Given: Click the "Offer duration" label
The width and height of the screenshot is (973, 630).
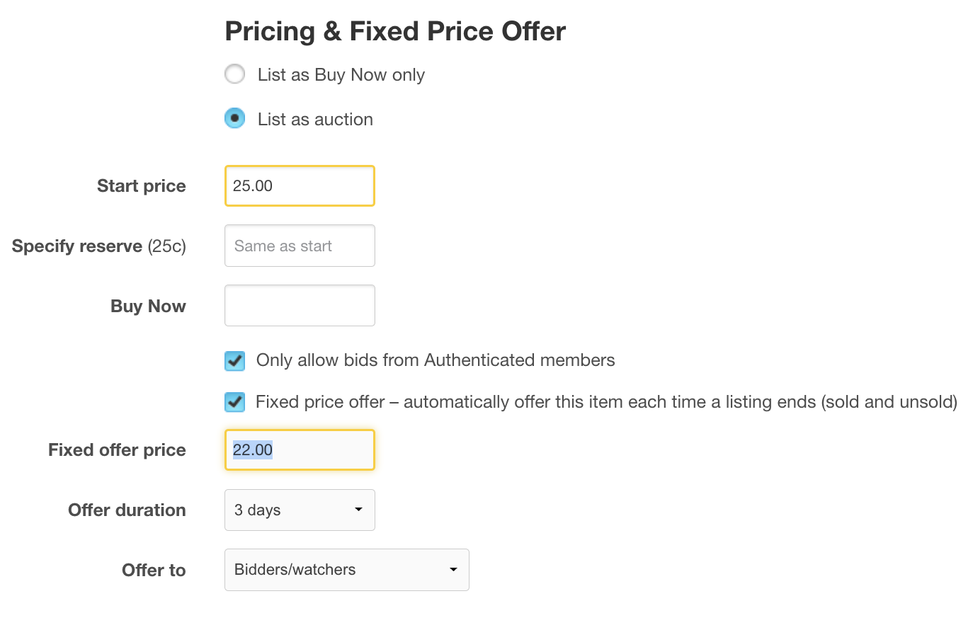Looking at the screenshot, I should 127,510.
